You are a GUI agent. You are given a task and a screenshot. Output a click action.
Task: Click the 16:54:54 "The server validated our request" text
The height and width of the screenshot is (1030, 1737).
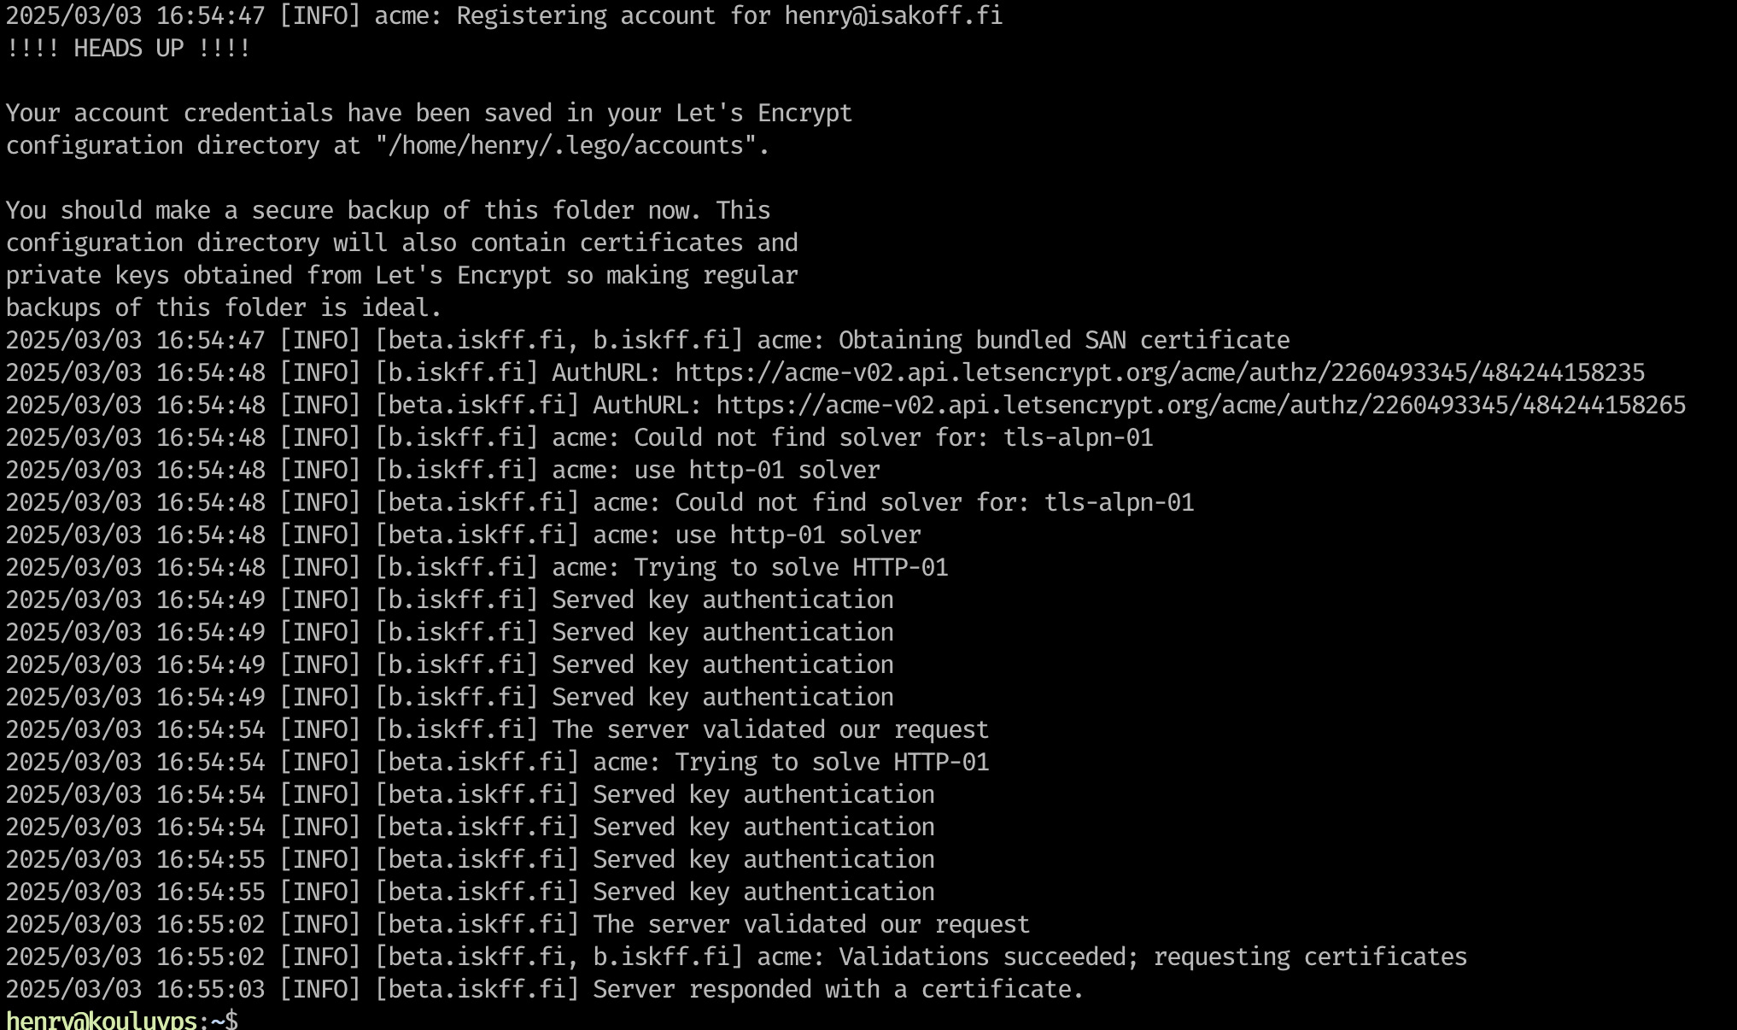(x=769, y=730)
